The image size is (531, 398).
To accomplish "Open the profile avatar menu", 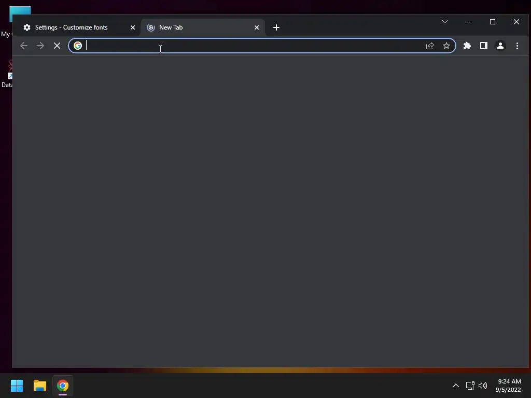I will (x=500, y=46).
